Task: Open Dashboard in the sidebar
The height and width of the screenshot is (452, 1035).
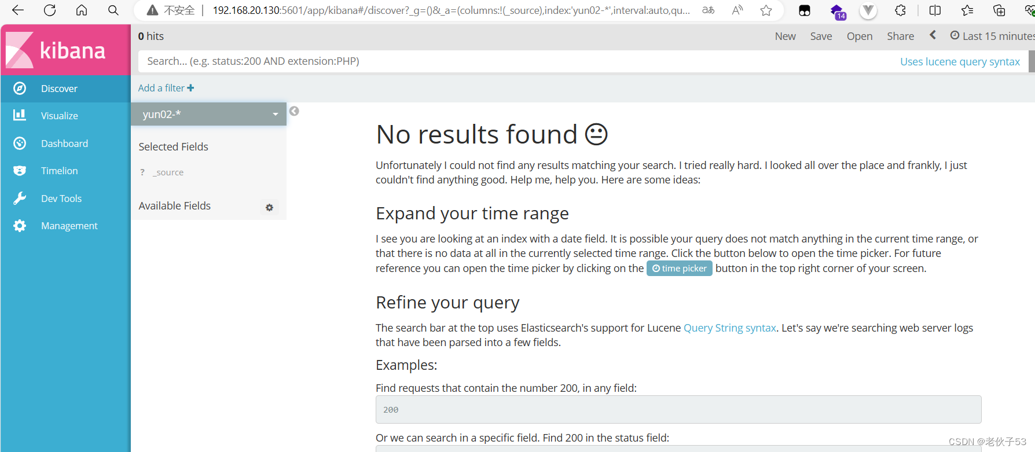Action: click(64, 144)
